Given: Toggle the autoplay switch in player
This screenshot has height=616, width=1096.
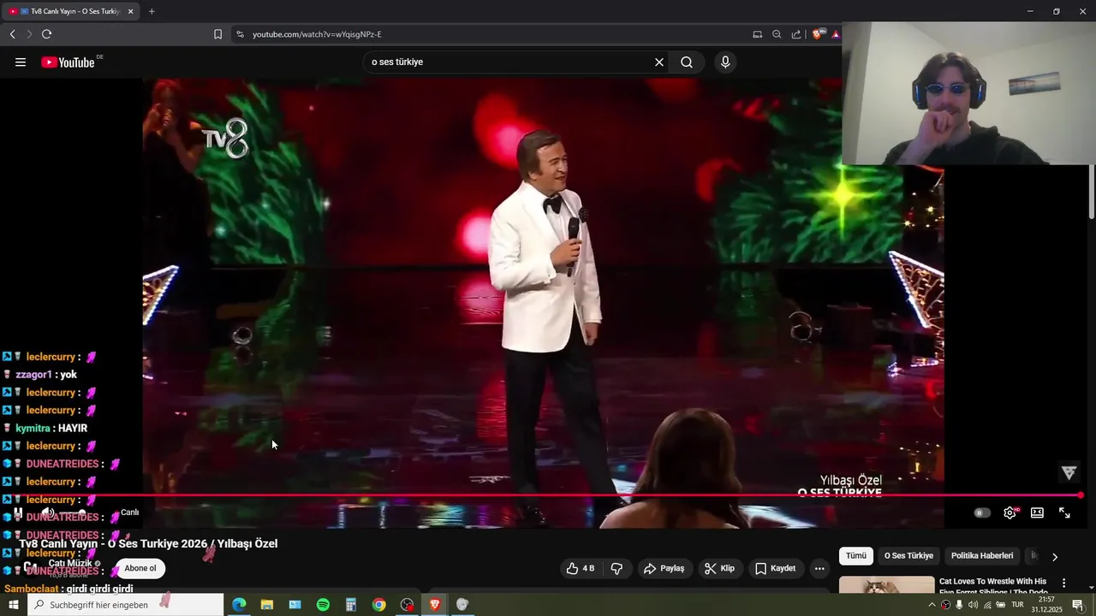Looking at the screenshot, I should [982, 512].
